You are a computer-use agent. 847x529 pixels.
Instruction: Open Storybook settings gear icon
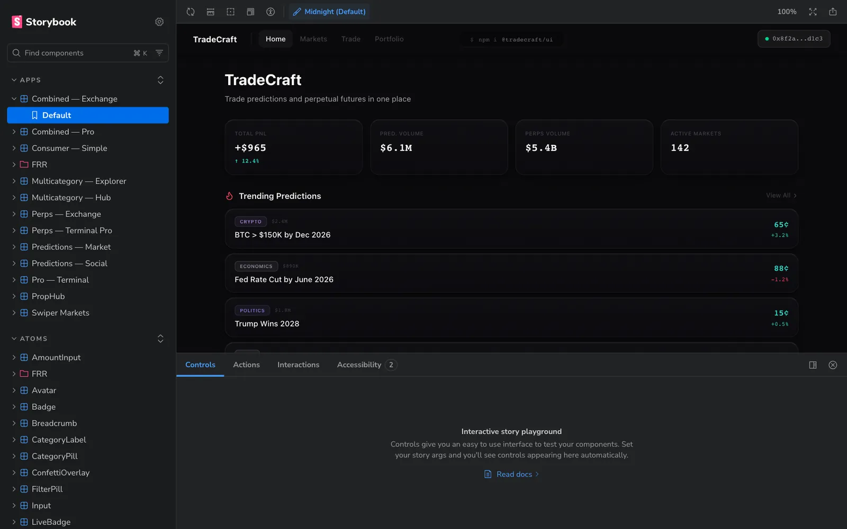click(159, 22)
